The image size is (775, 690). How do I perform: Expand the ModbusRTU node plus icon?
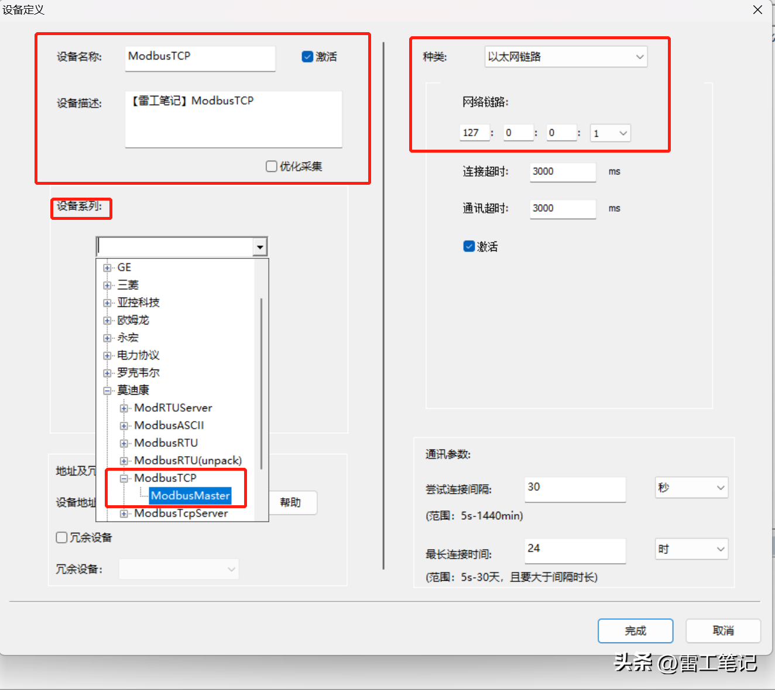pos(124,443)
